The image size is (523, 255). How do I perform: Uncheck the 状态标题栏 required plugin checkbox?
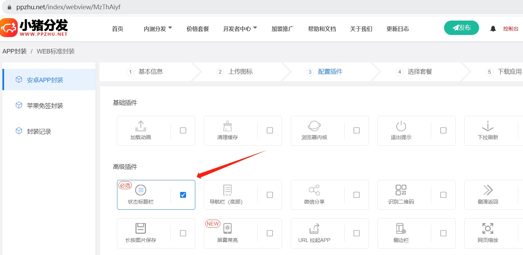click(x=183, y=194)
